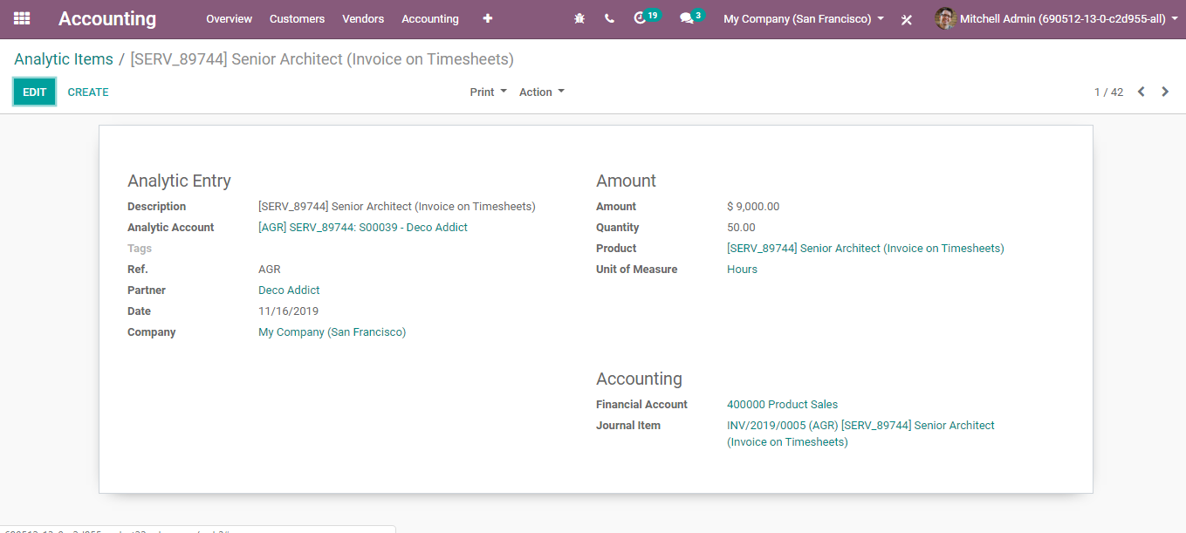Open the Accounting menu item
This screenshot has width=1186, height=533.
coord(430,18)
